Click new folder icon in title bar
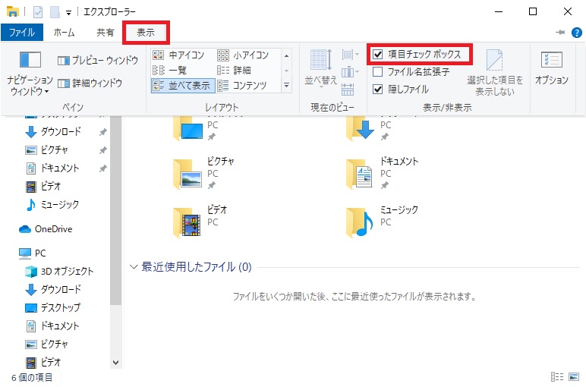The height and width of the screenshot is (387, 586). tap(55, 12)
